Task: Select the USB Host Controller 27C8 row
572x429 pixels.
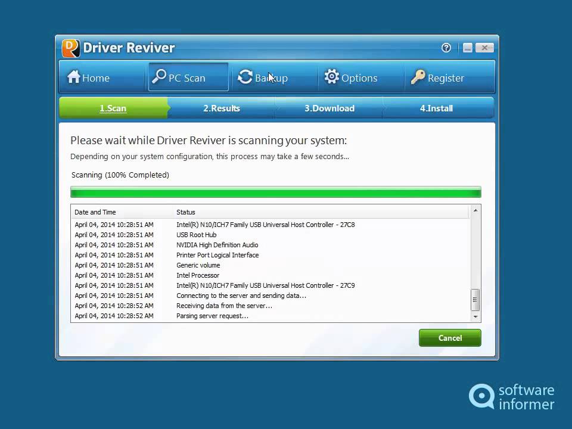Action: [x=270, y=225]
